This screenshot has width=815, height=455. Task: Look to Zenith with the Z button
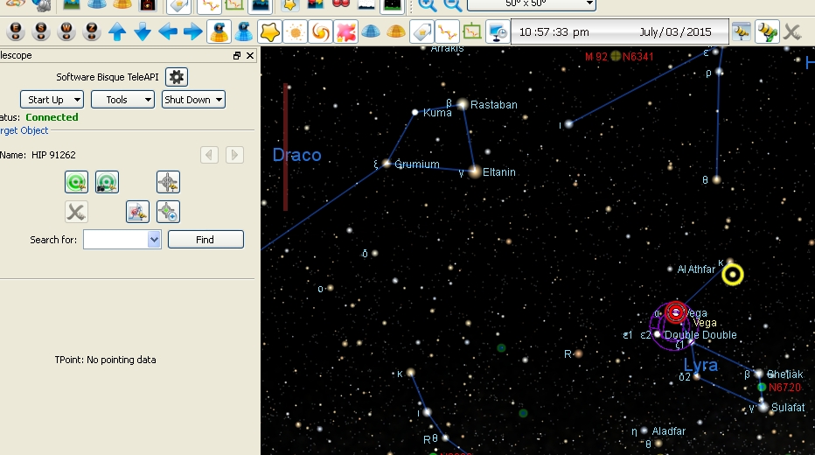(92, 31)
